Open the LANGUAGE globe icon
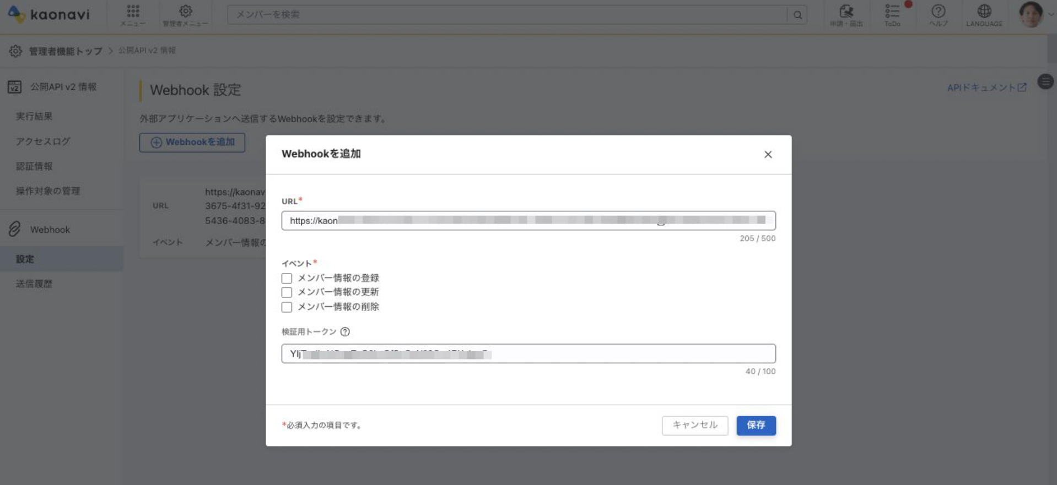The width and height of the screenshot is (1057, 485). [x=984, y=11]
